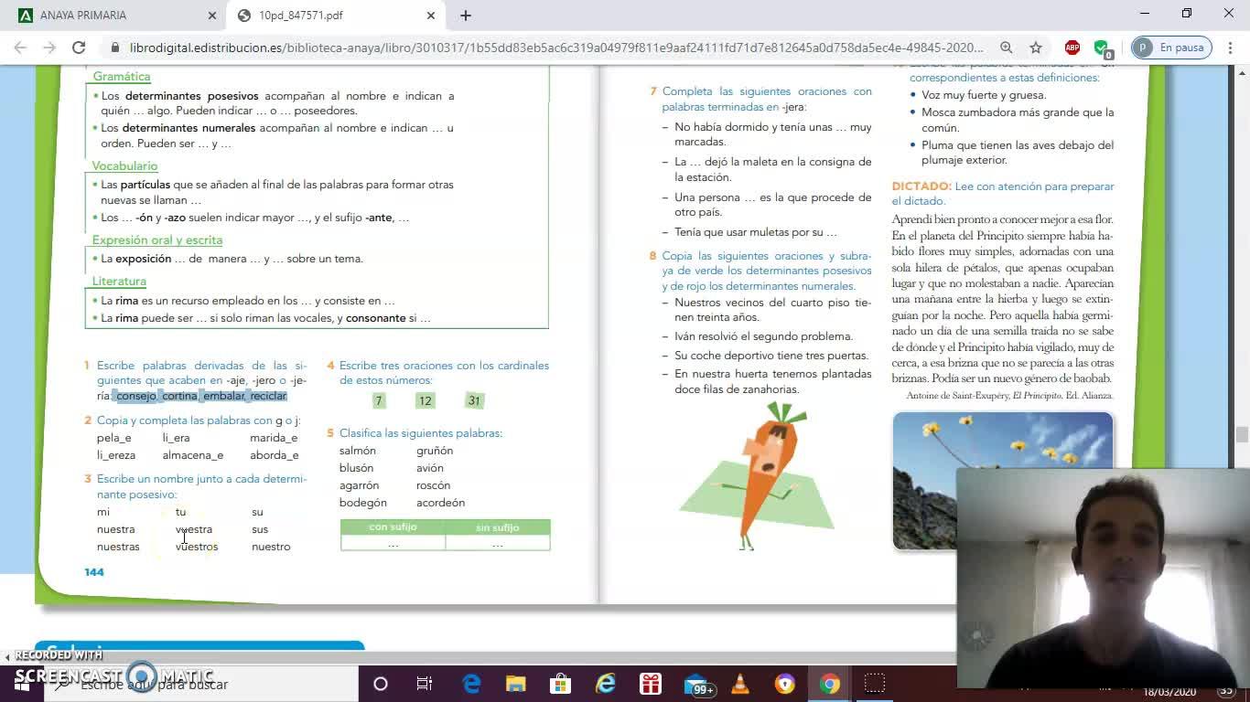Click the Windows Start button
This screenshot has width=1250, height=702.
[20, 684]
